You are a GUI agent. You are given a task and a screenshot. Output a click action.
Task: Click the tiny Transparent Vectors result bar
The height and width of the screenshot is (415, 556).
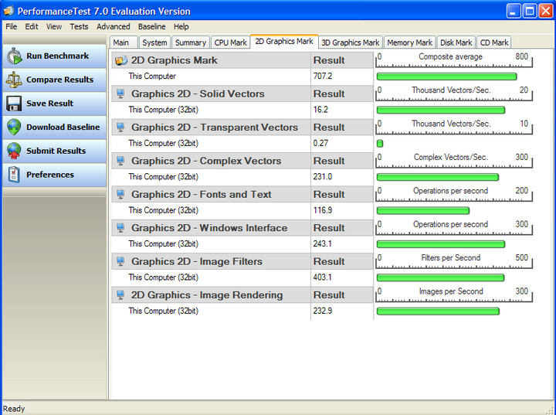click(x=380, y=144)
